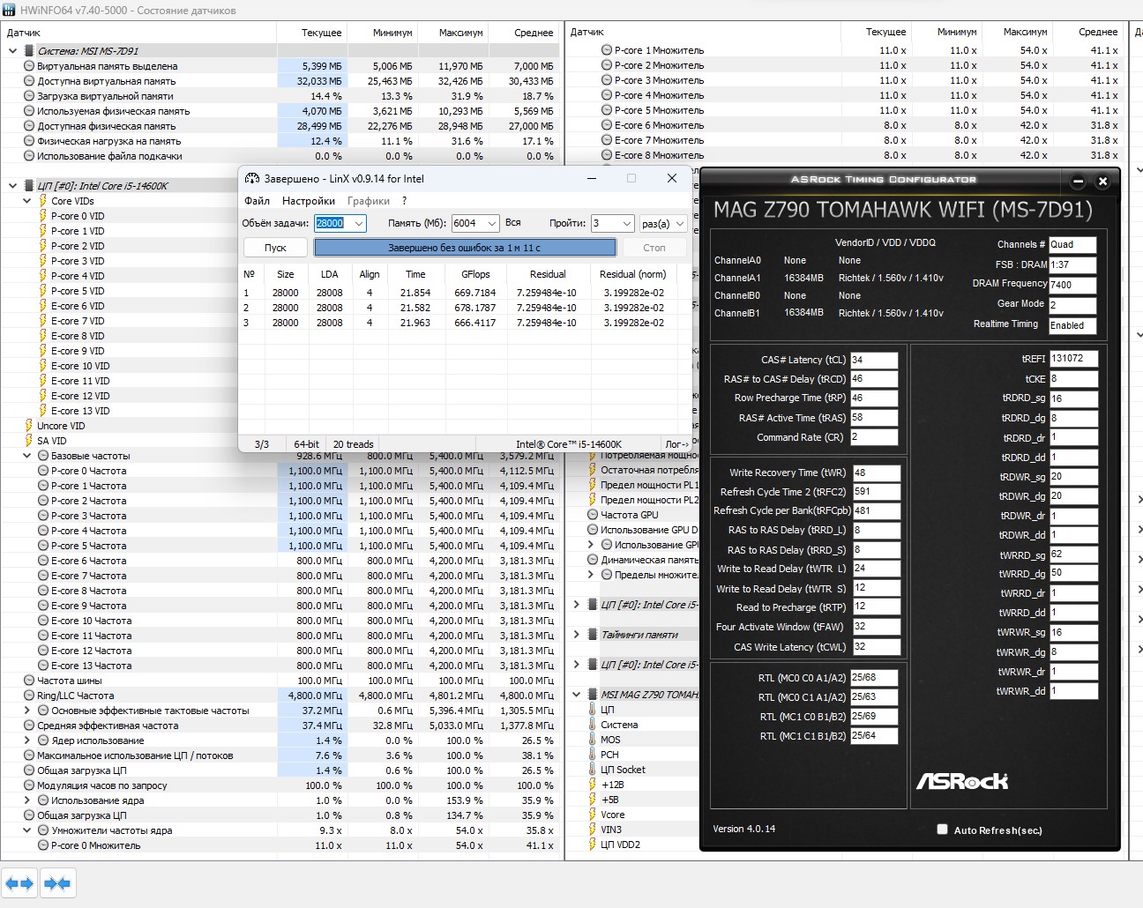This screenshot has width=1143, height=908.
Task: Open the Настройки menu in LinX
Action: coord(309,201)
